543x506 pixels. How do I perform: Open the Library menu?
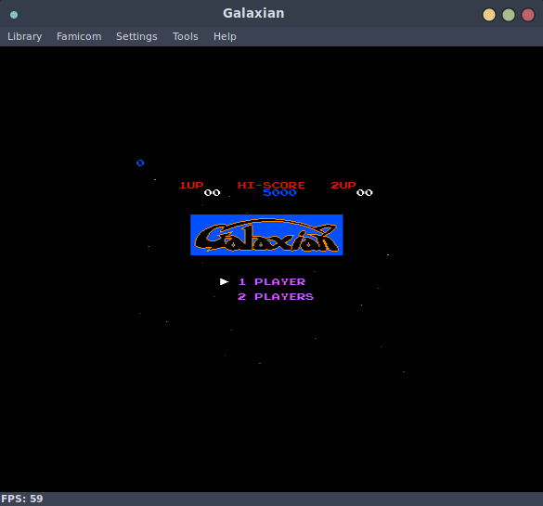pyautogui.click(x=24, y=36)
